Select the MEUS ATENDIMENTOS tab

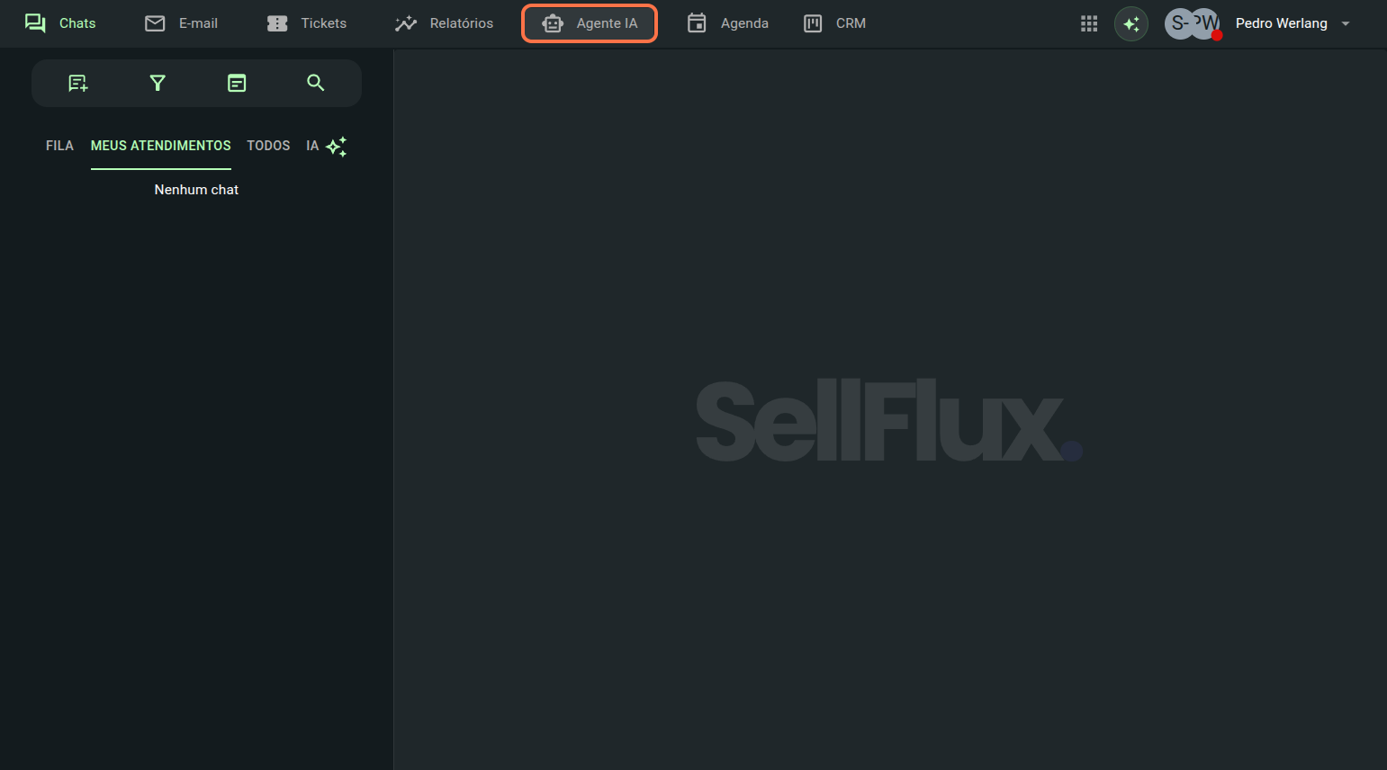click(x=160, y=146)
